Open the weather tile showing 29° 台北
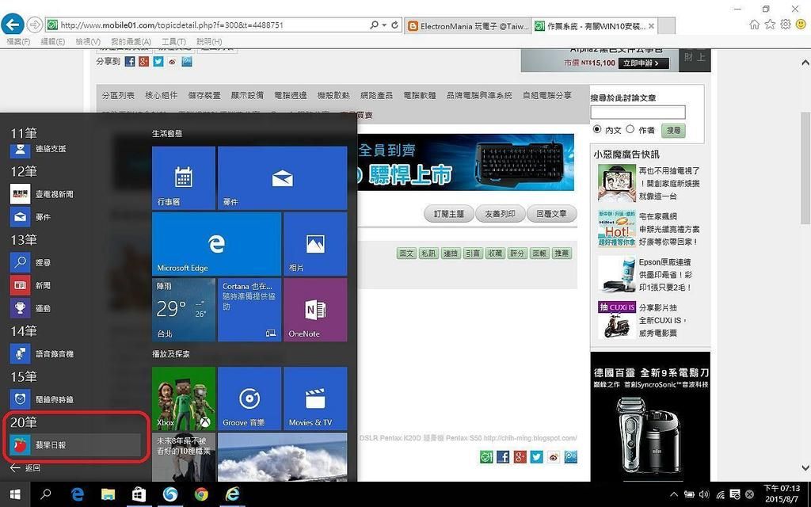811x507 pixels. click(x=184, y=310)
